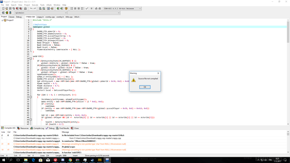Collapse the void ESP() fold marker
Viewport: 290px width, 163px height.
click(x=31, y=58)
